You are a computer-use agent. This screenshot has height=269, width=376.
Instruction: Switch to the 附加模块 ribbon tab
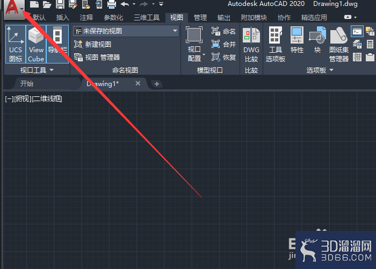tap(254, 18)
